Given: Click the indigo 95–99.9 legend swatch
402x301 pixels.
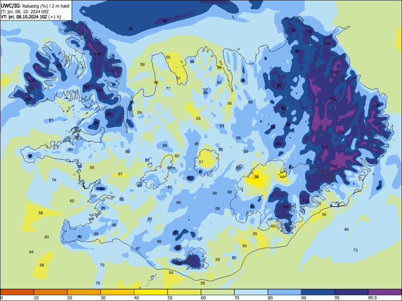Looking at the screenshot, I should coord(351,292).
